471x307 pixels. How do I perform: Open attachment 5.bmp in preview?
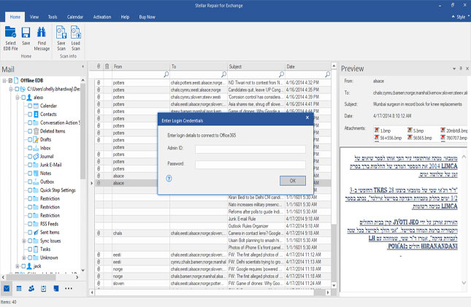[x=416, y=131]
